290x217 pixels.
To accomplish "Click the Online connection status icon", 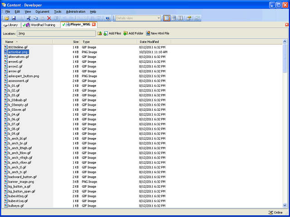I will (271, 212).
